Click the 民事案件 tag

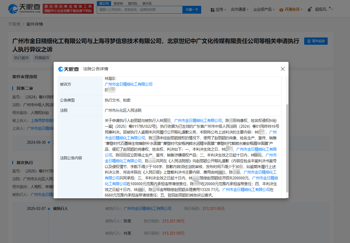pyautogui.click(x=42, y=58)
